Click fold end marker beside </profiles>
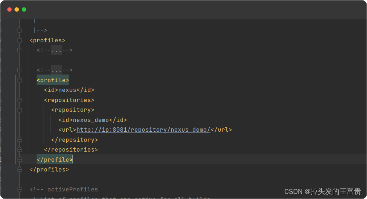The height and width of the screenshot is (199, 367). click(20, 169)
